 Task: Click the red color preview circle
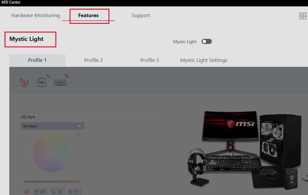point(27,191)
